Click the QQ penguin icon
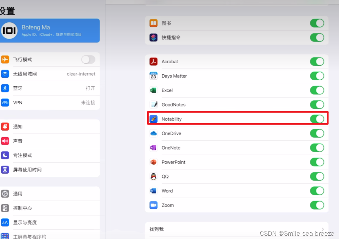Screen dimensions: 339x239 pos(154,176)
